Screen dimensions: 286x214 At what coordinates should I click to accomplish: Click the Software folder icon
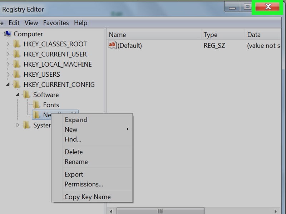(26, 95)
